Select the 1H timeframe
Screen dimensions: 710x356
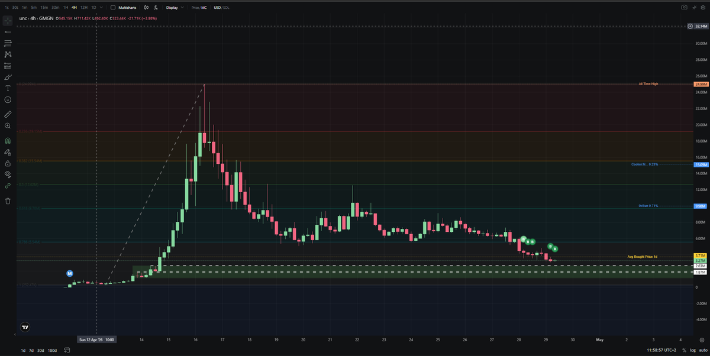(x=65, y=8)
